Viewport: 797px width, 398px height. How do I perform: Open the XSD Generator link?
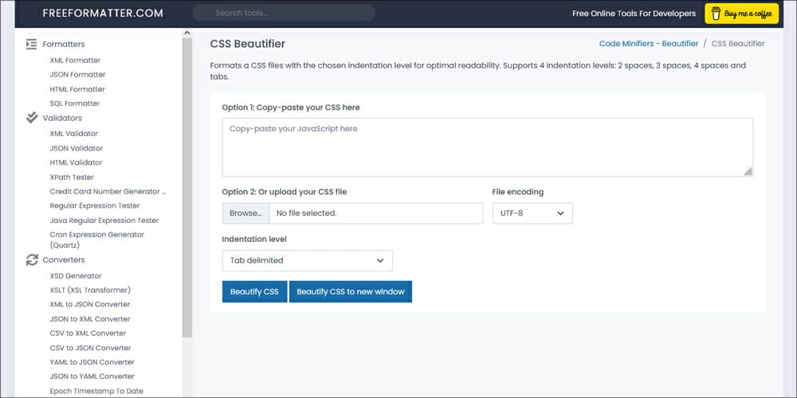tap(76, 275)
